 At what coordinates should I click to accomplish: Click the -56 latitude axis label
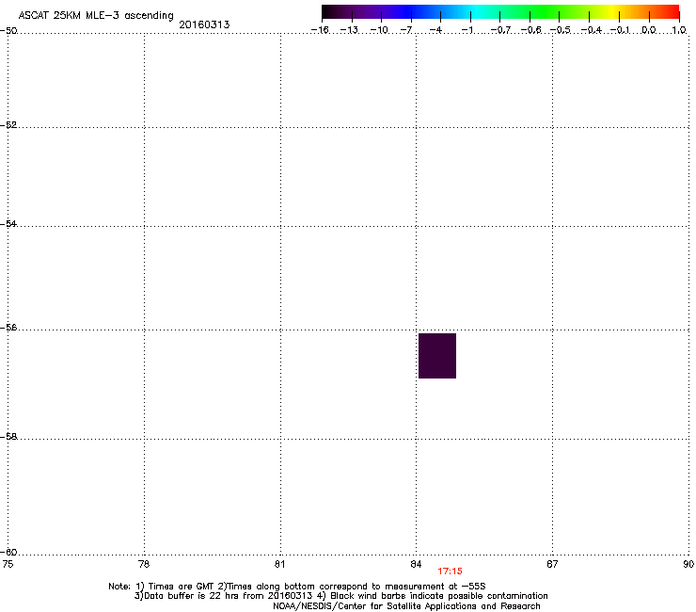pos(8,327)
